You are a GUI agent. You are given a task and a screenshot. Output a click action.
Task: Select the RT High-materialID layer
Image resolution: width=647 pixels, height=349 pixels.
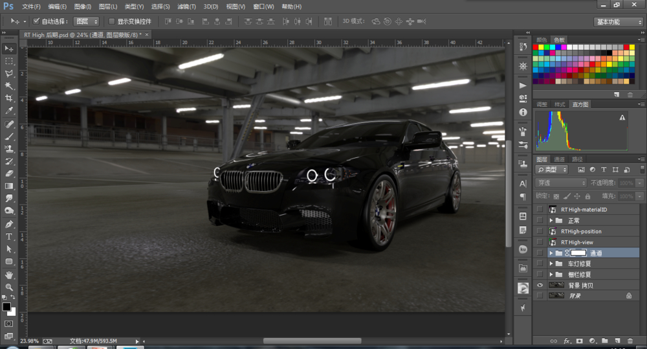click(x=584, y=210)
